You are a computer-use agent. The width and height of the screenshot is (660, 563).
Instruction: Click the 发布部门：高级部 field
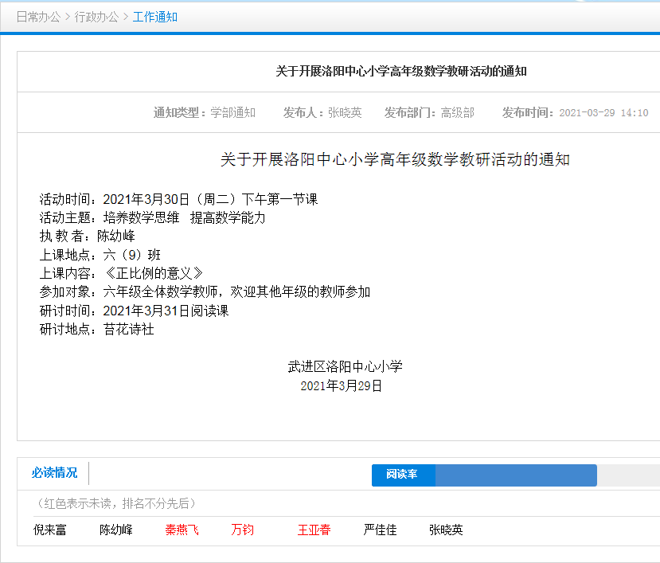429,113
